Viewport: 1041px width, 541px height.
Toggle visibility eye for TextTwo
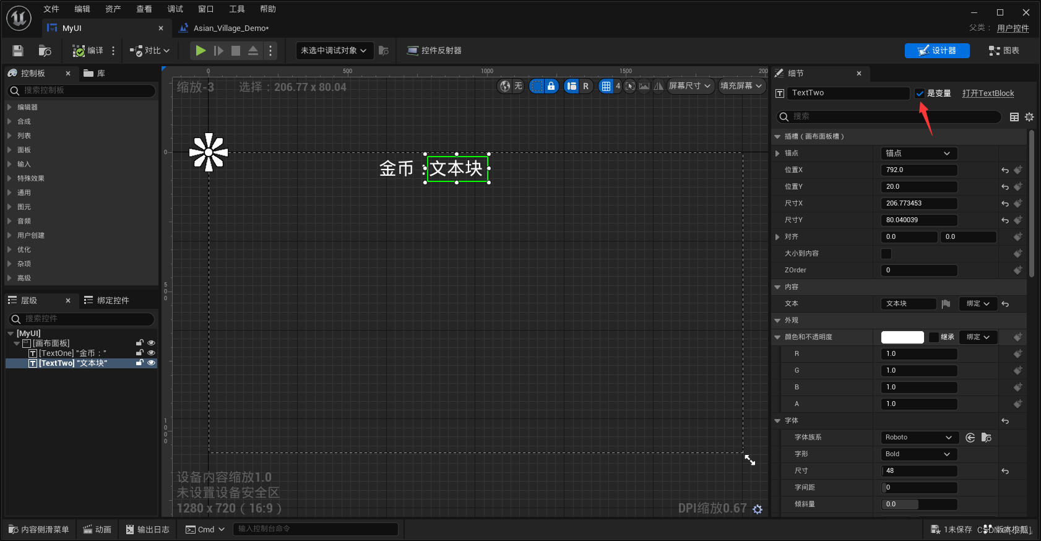(151, 363)
